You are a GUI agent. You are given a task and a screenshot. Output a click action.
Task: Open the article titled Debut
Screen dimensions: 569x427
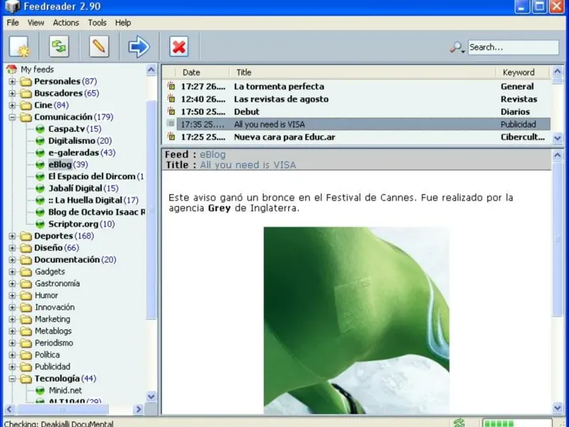247,112
